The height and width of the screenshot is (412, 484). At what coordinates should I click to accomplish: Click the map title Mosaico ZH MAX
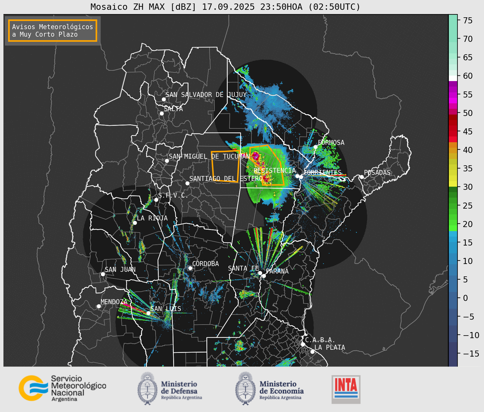pos(226,7)
